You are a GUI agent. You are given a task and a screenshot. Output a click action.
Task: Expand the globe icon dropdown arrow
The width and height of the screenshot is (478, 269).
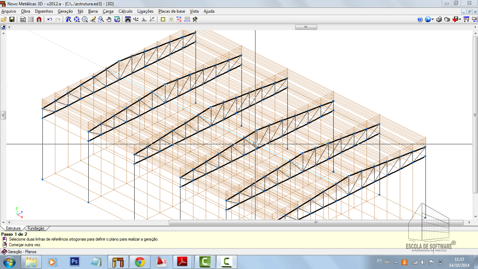pyautogui.click(x=433, y=19)
